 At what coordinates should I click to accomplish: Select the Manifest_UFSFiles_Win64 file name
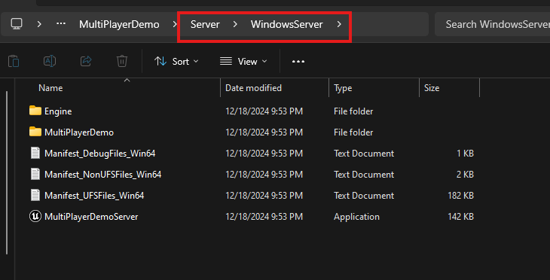pos(94,196)
